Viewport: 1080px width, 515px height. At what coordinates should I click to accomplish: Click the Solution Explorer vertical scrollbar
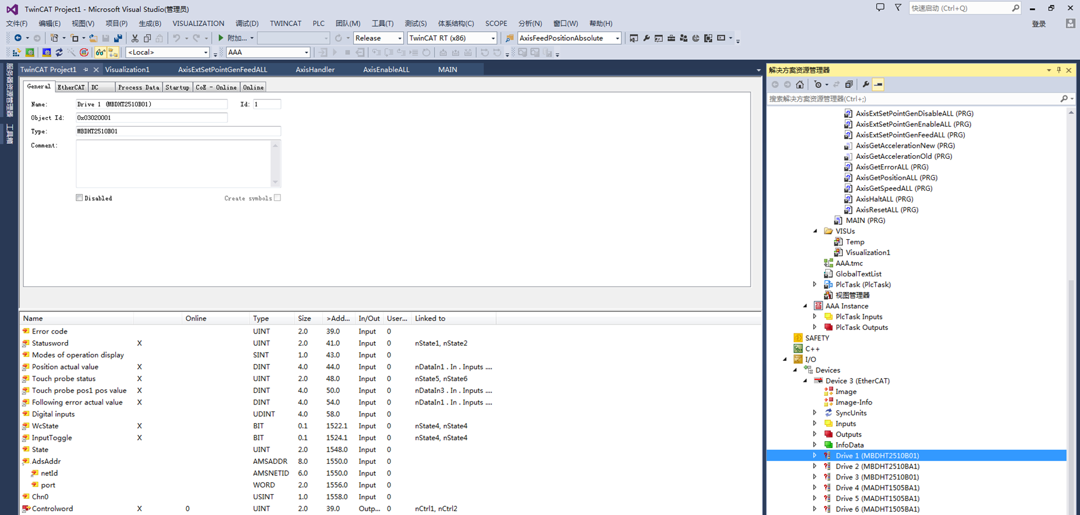click(x=1071, y=311)
